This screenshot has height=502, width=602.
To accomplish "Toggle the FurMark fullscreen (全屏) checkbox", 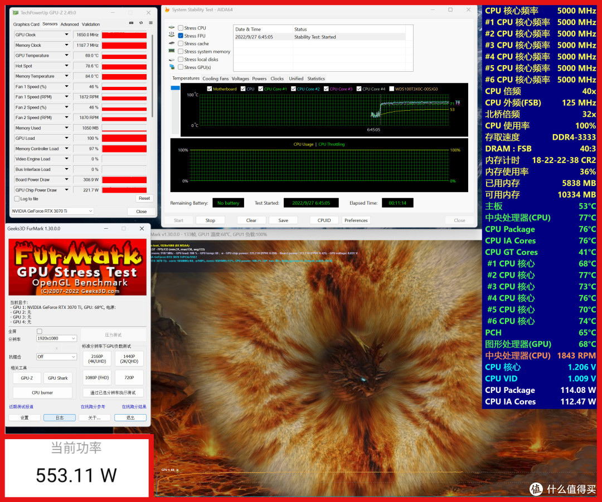I will [x=39, y=331].
